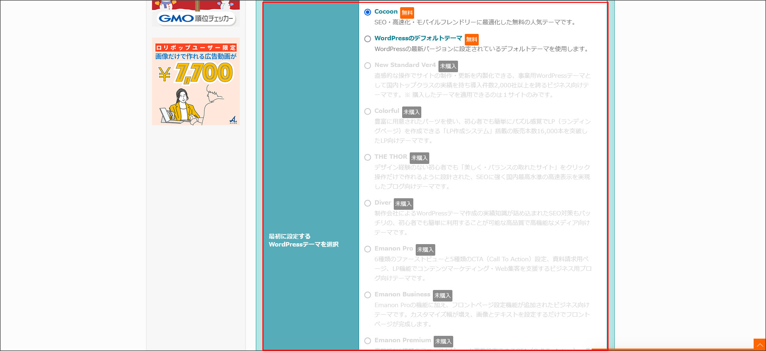The height and width of the screenshot is (351, 766).
Task: Click the Emanon Premium theme label
Action: coord(403,340)
